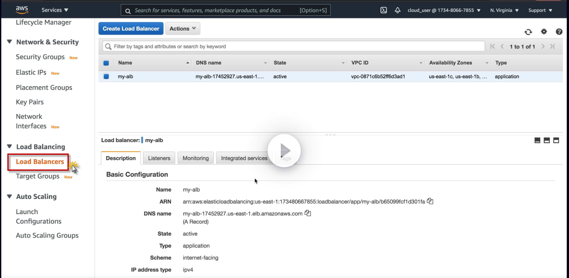Open Security Groups in sidebar
The height and width of the screenshot is (278, 569).
[40, 57]
